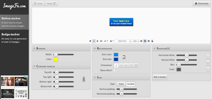Screen dimensions: 212x99
Task: Set size type to variable
Action: (x=131, y=84)
